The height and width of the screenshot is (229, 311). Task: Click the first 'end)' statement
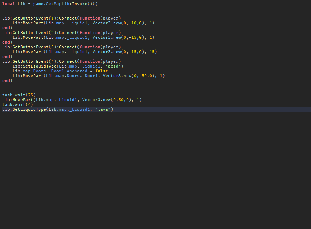click(x=6, y=27)
